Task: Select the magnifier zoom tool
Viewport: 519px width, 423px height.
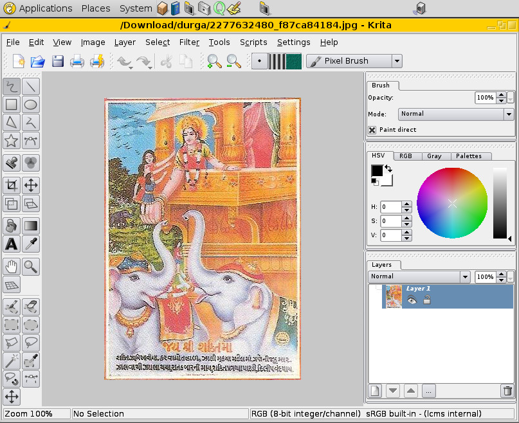Action: [31, 267]
